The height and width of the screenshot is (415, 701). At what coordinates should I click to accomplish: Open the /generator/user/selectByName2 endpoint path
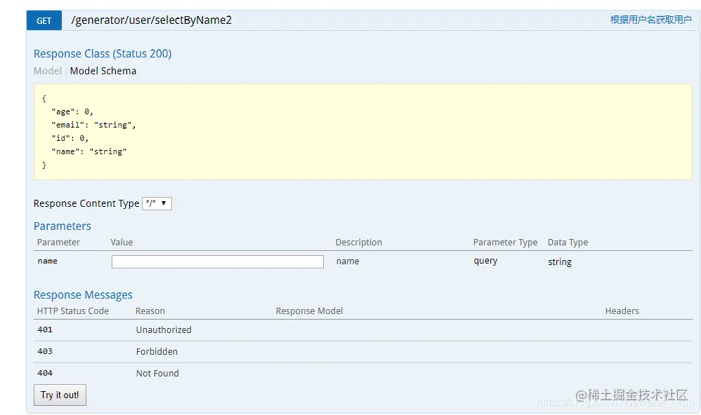(x=151, y=20)
